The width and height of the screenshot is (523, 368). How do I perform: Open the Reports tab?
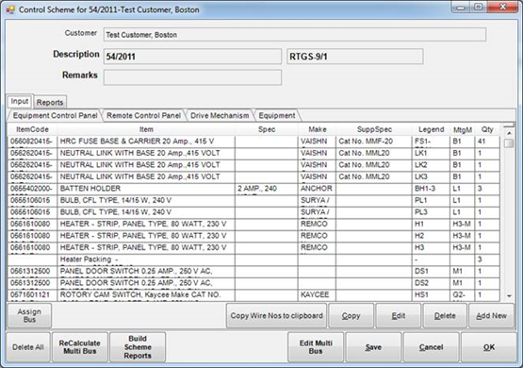tap(50, 102)
